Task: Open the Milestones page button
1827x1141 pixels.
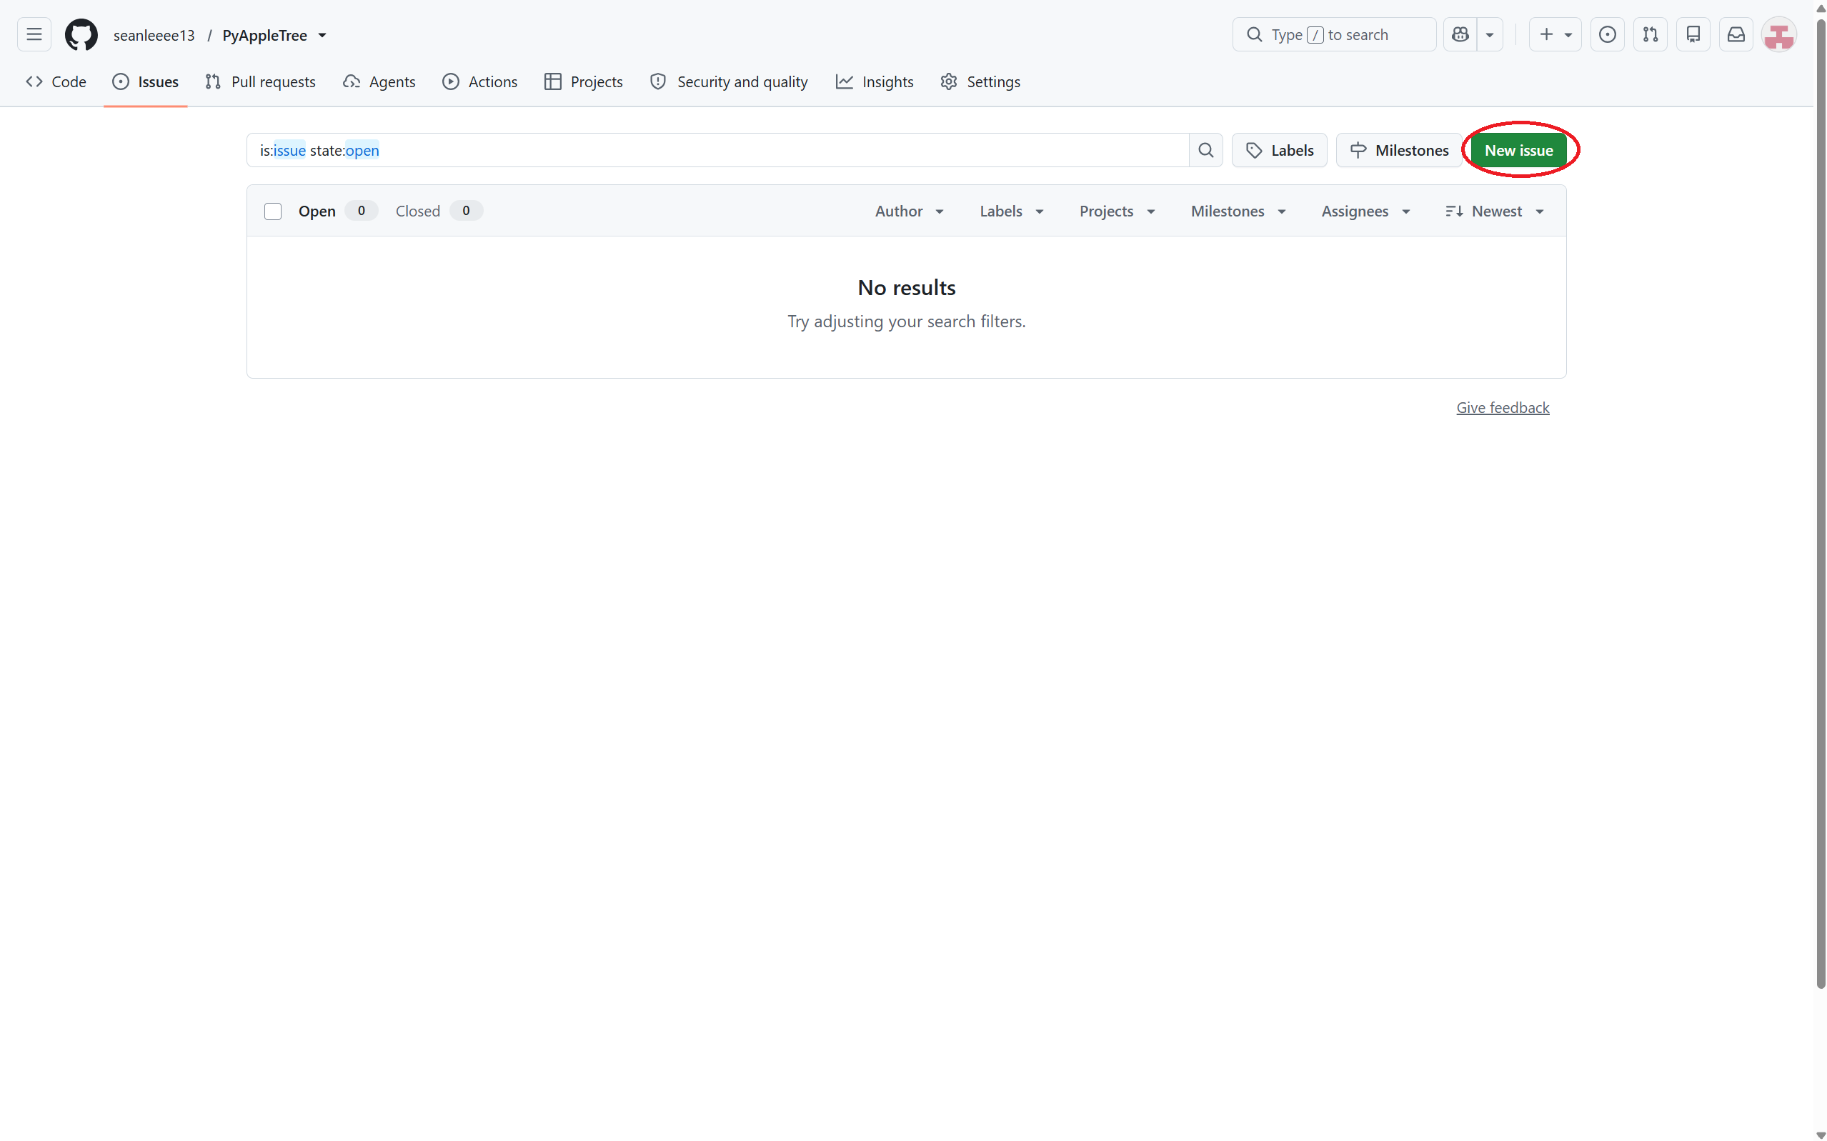Action: tap(1399, 150)
